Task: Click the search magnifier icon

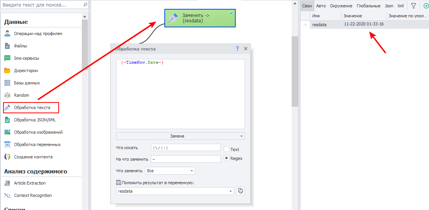Action: click(85, 5)
